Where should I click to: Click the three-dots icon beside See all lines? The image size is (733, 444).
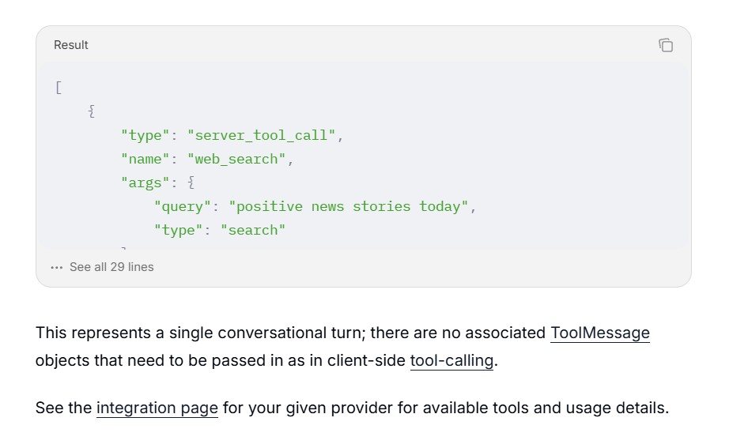click(x=57, y=268)
